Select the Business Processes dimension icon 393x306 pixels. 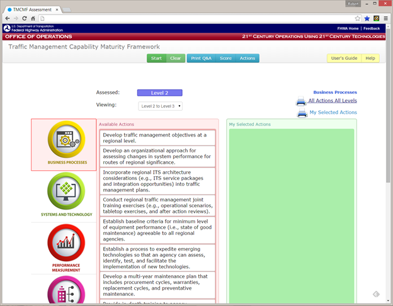pos(66,139)
